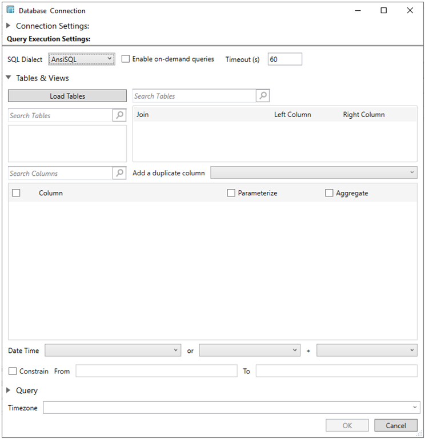Image resolution: width=425 pixels, height=439 pixels.
Task: Enable on-demand queries checkbox
Action: click(x=126, y=59)
